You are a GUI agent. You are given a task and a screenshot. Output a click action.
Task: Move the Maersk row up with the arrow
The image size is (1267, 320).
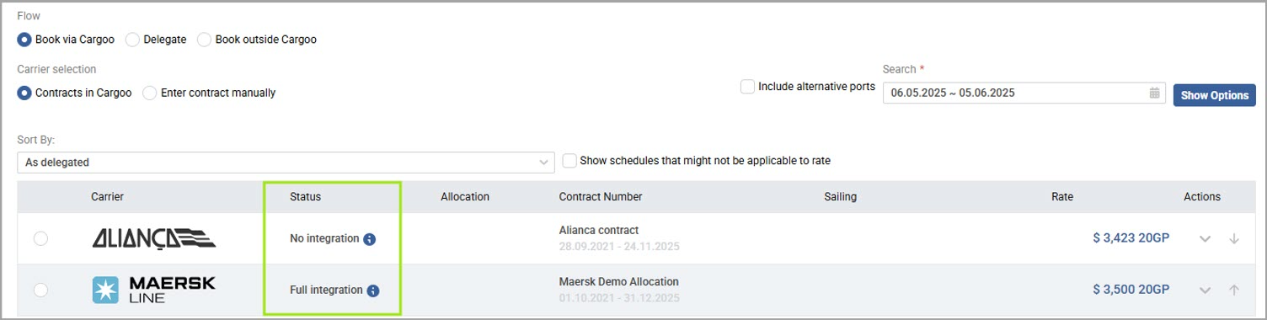click(x=1234, y=291)
